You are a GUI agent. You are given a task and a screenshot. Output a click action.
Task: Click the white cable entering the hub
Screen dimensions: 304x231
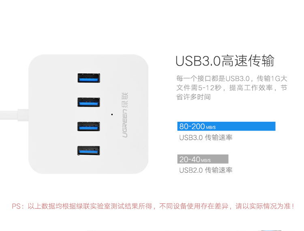pos(14,115)
